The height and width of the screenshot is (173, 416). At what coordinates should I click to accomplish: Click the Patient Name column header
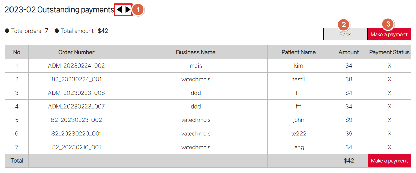298,52
